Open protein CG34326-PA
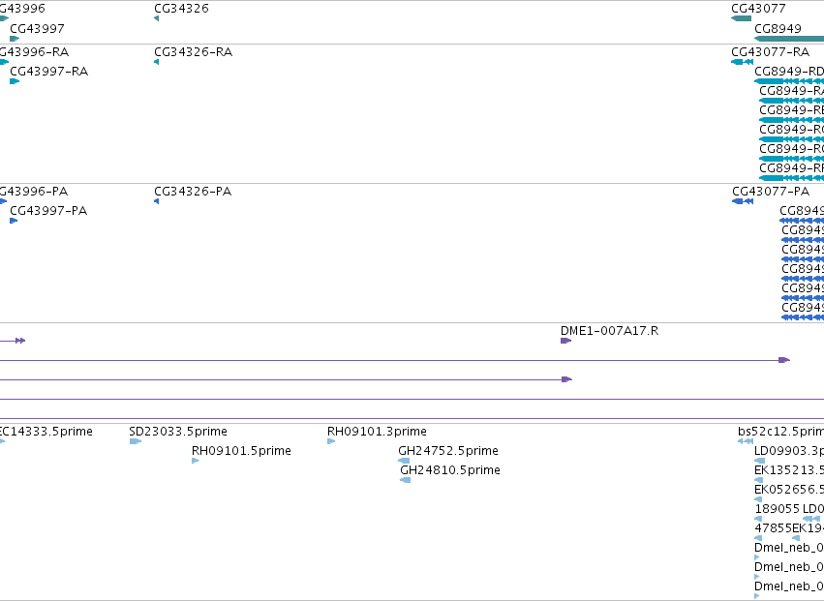The width and height of the screenshot is (824, 601). click(x=193, y=192)
